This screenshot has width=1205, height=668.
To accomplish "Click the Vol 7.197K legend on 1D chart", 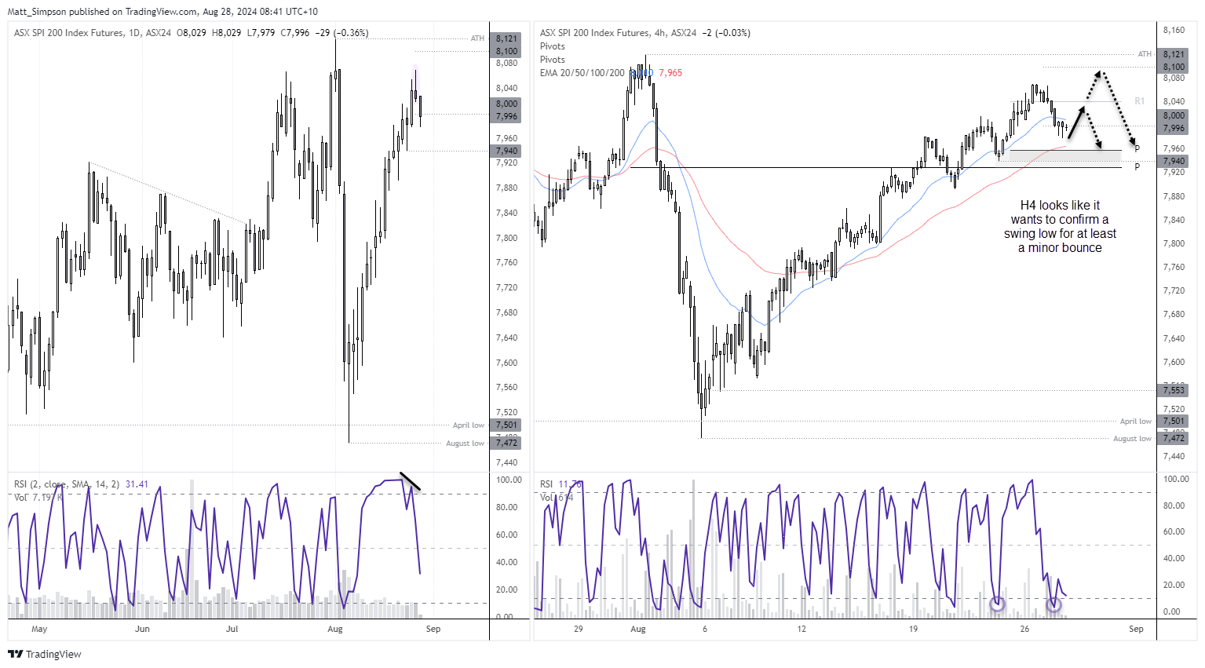I will click(38, 498).
